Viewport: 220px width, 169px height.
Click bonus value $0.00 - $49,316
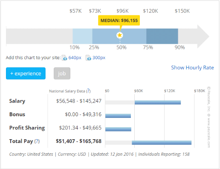click(x=83, y=115)
